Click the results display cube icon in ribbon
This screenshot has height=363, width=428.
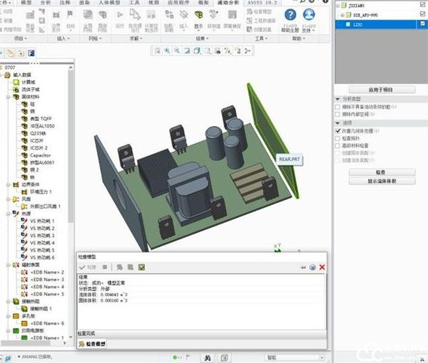point(198,14)
